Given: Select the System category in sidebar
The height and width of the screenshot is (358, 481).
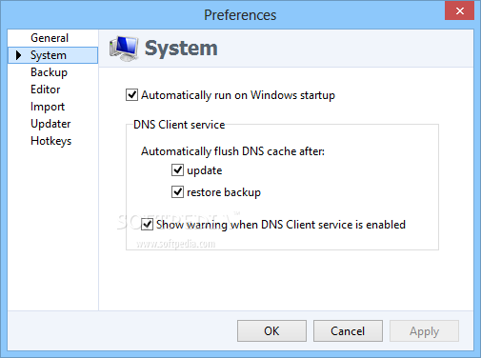Looking at the screenshot, I should point(52,55).
